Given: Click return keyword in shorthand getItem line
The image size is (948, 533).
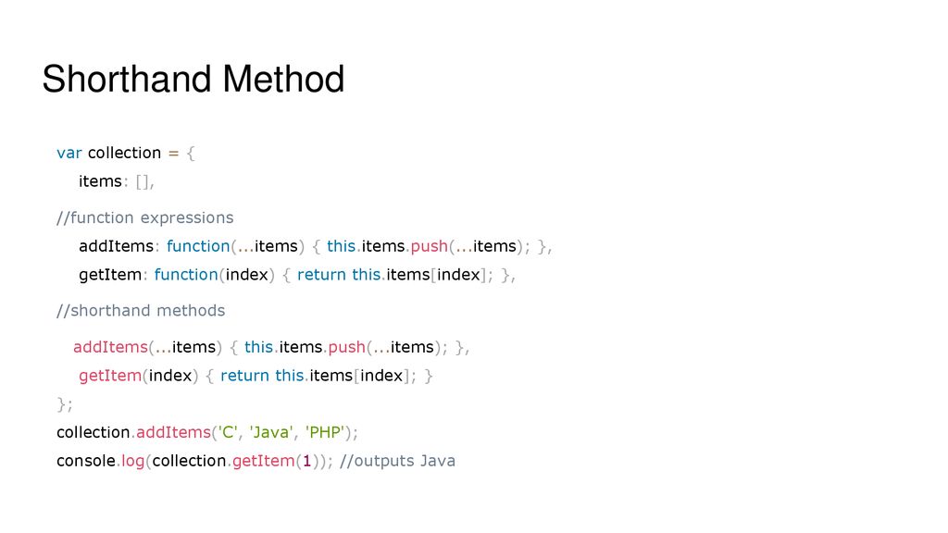Looking at the screenshot, I should (244, 376).
